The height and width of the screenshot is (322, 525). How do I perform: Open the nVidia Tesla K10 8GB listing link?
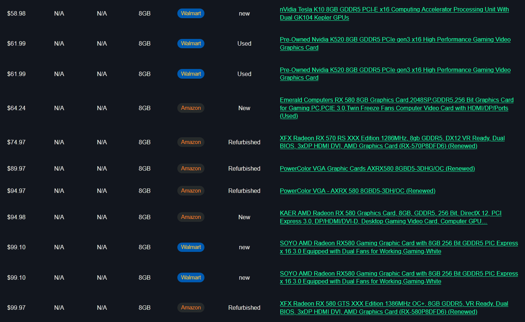coord(394,13)
